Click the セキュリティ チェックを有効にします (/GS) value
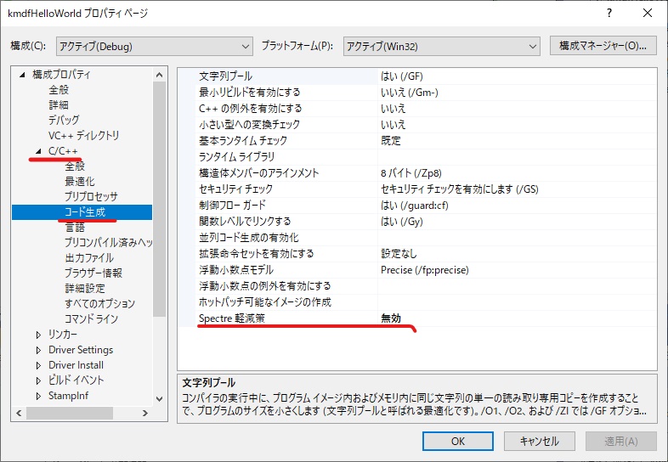This screenshot has width=668, height=462. (x=460, y=189)
